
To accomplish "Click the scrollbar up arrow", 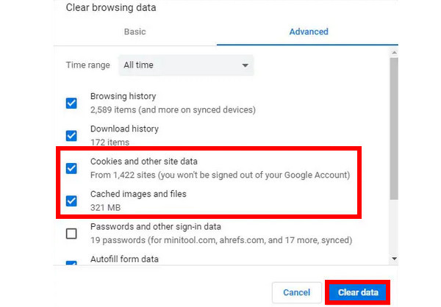I will click(394, 53).
